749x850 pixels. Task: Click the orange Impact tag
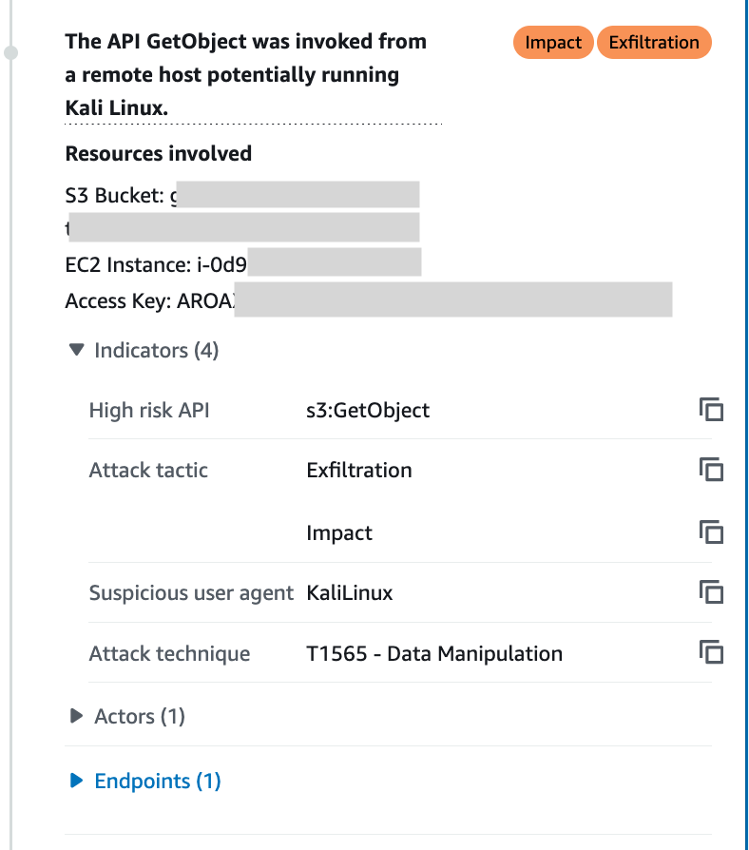click(553, 42)
